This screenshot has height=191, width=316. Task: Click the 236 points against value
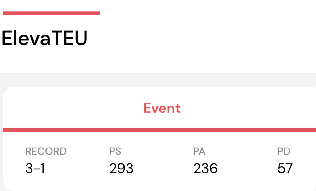pyautogui.click(x=205, y=168)
